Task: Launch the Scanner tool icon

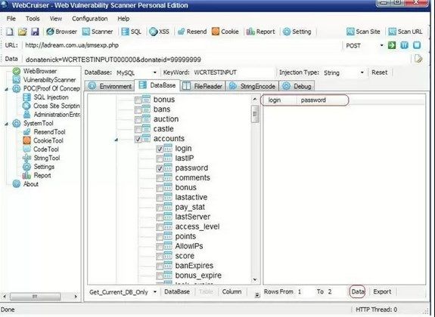Action: pos(86,32)
